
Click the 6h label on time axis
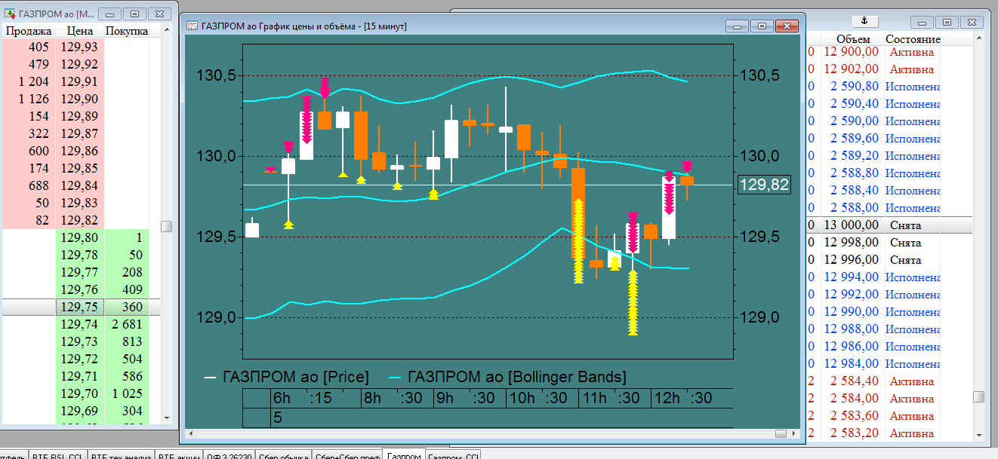tap(282, 398)
